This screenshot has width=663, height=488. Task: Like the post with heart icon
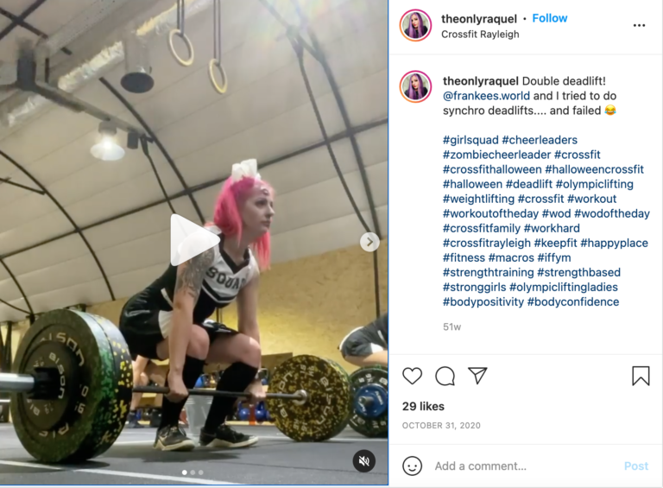point(413,376)
